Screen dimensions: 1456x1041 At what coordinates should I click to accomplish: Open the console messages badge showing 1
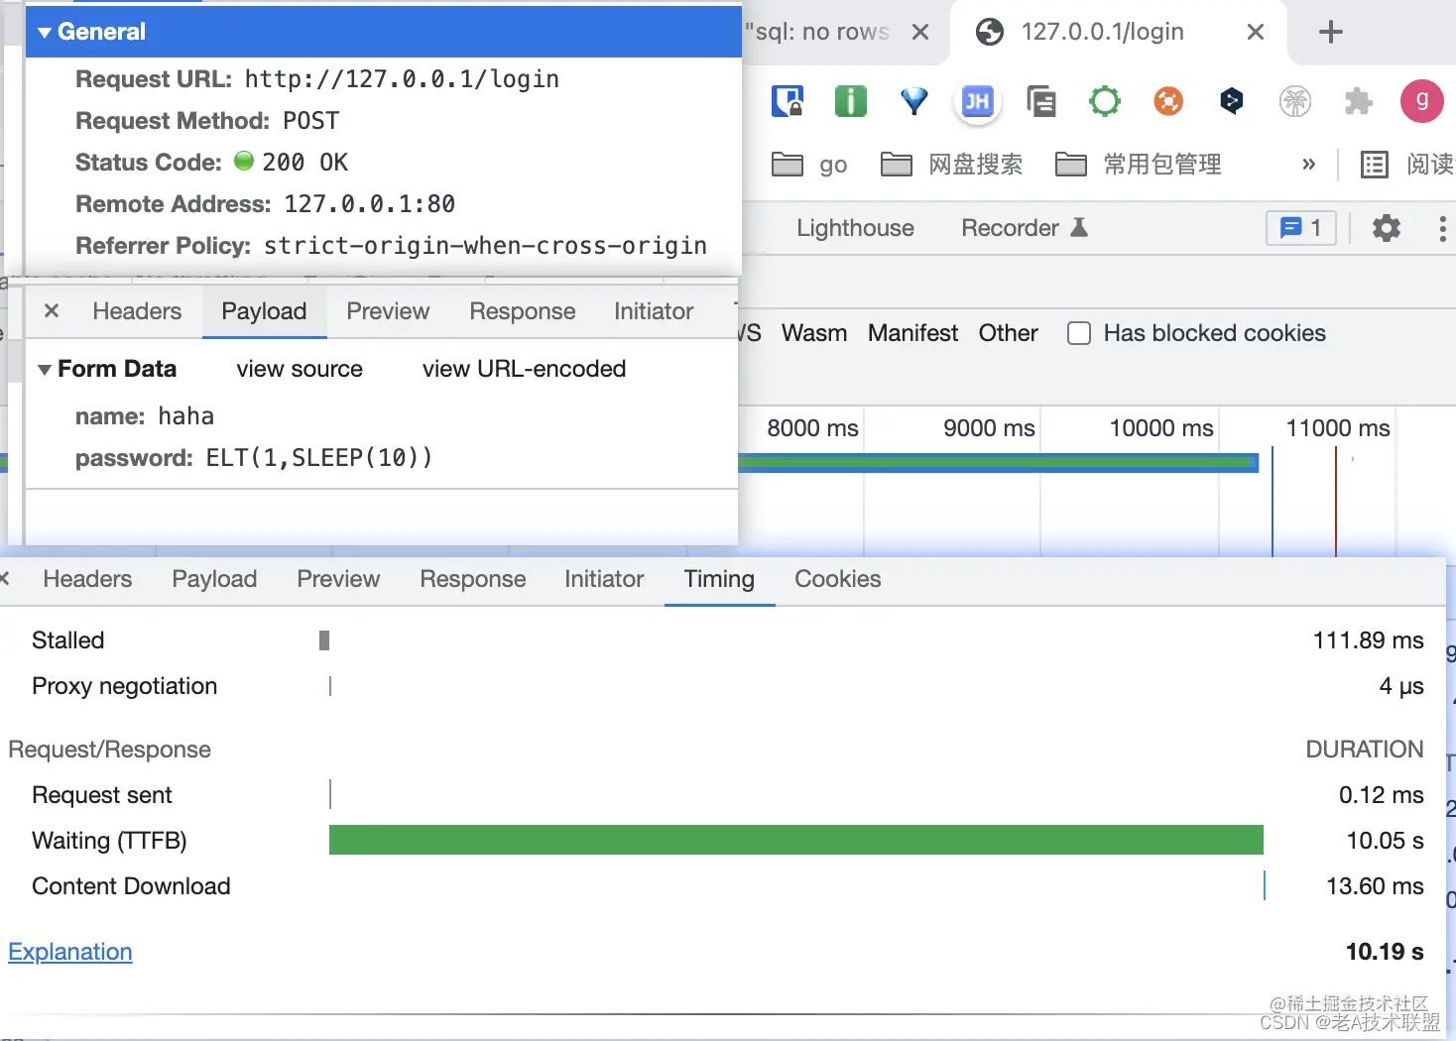click(x=1301, y=228)
